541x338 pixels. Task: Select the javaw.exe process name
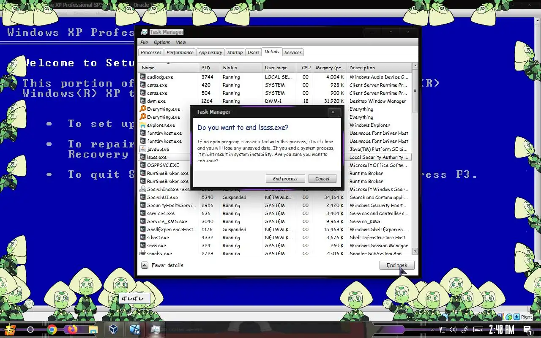(158, 149)
